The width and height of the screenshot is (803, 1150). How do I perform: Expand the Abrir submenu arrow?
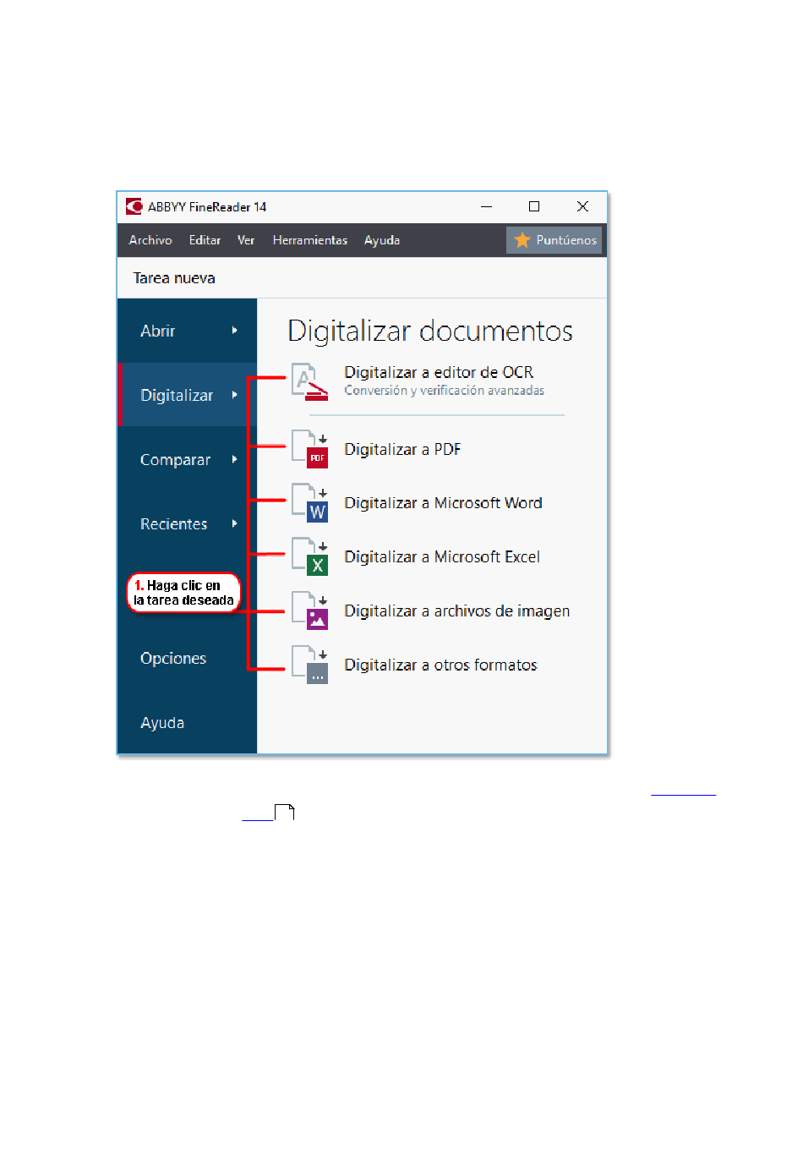pyautogui.click(x=235, y=331)
